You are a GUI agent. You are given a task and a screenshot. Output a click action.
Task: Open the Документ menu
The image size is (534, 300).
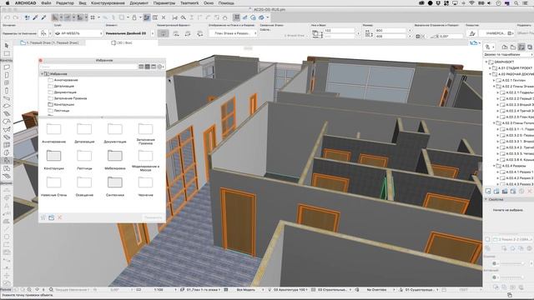click(139, 3)
